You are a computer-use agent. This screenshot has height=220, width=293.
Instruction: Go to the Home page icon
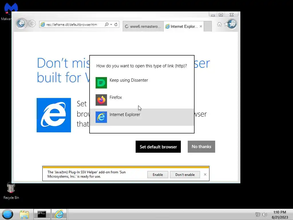[219, 24]
